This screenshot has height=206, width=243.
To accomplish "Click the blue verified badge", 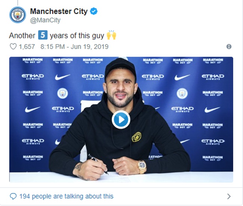I will pos(94,11).
